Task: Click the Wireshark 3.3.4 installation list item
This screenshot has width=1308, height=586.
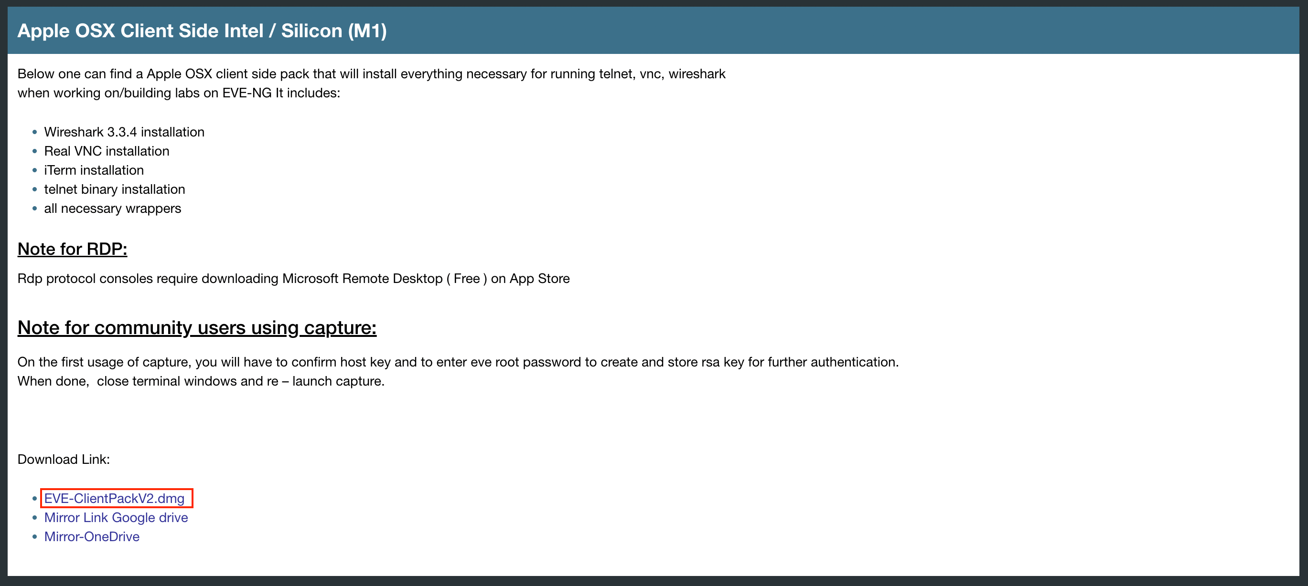Action: coord(124,132)
